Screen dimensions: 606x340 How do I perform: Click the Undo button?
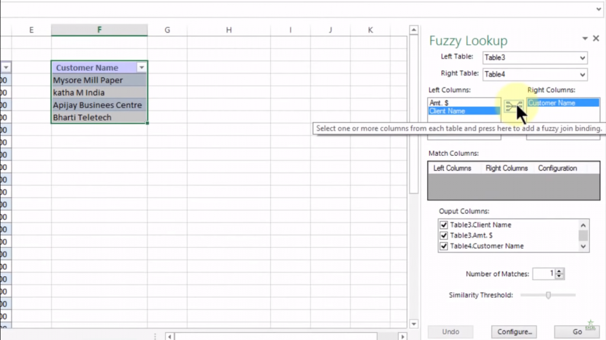450,331
